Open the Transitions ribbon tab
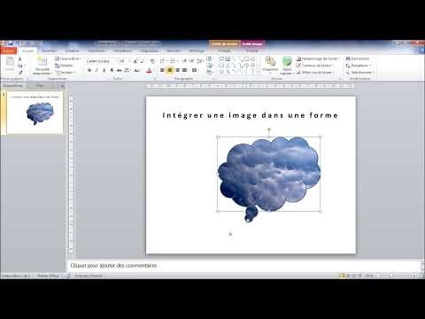Screen dimensions: 425x319 (x=97, y=51)
